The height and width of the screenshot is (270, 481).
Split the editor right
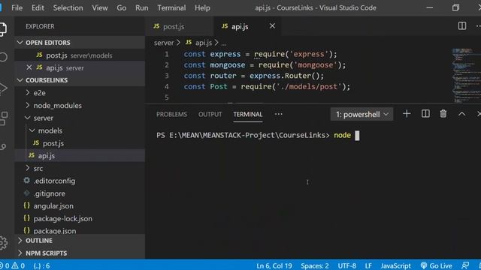tap(462, 26)
